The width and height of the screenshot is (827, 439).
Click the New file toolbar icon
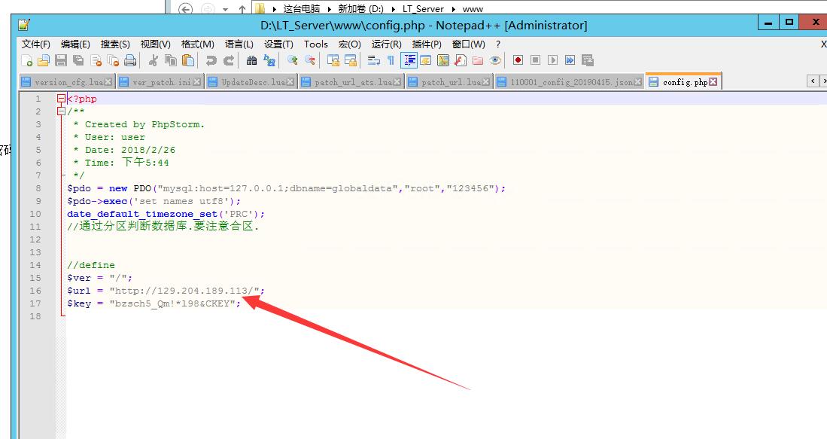(27, 61)
